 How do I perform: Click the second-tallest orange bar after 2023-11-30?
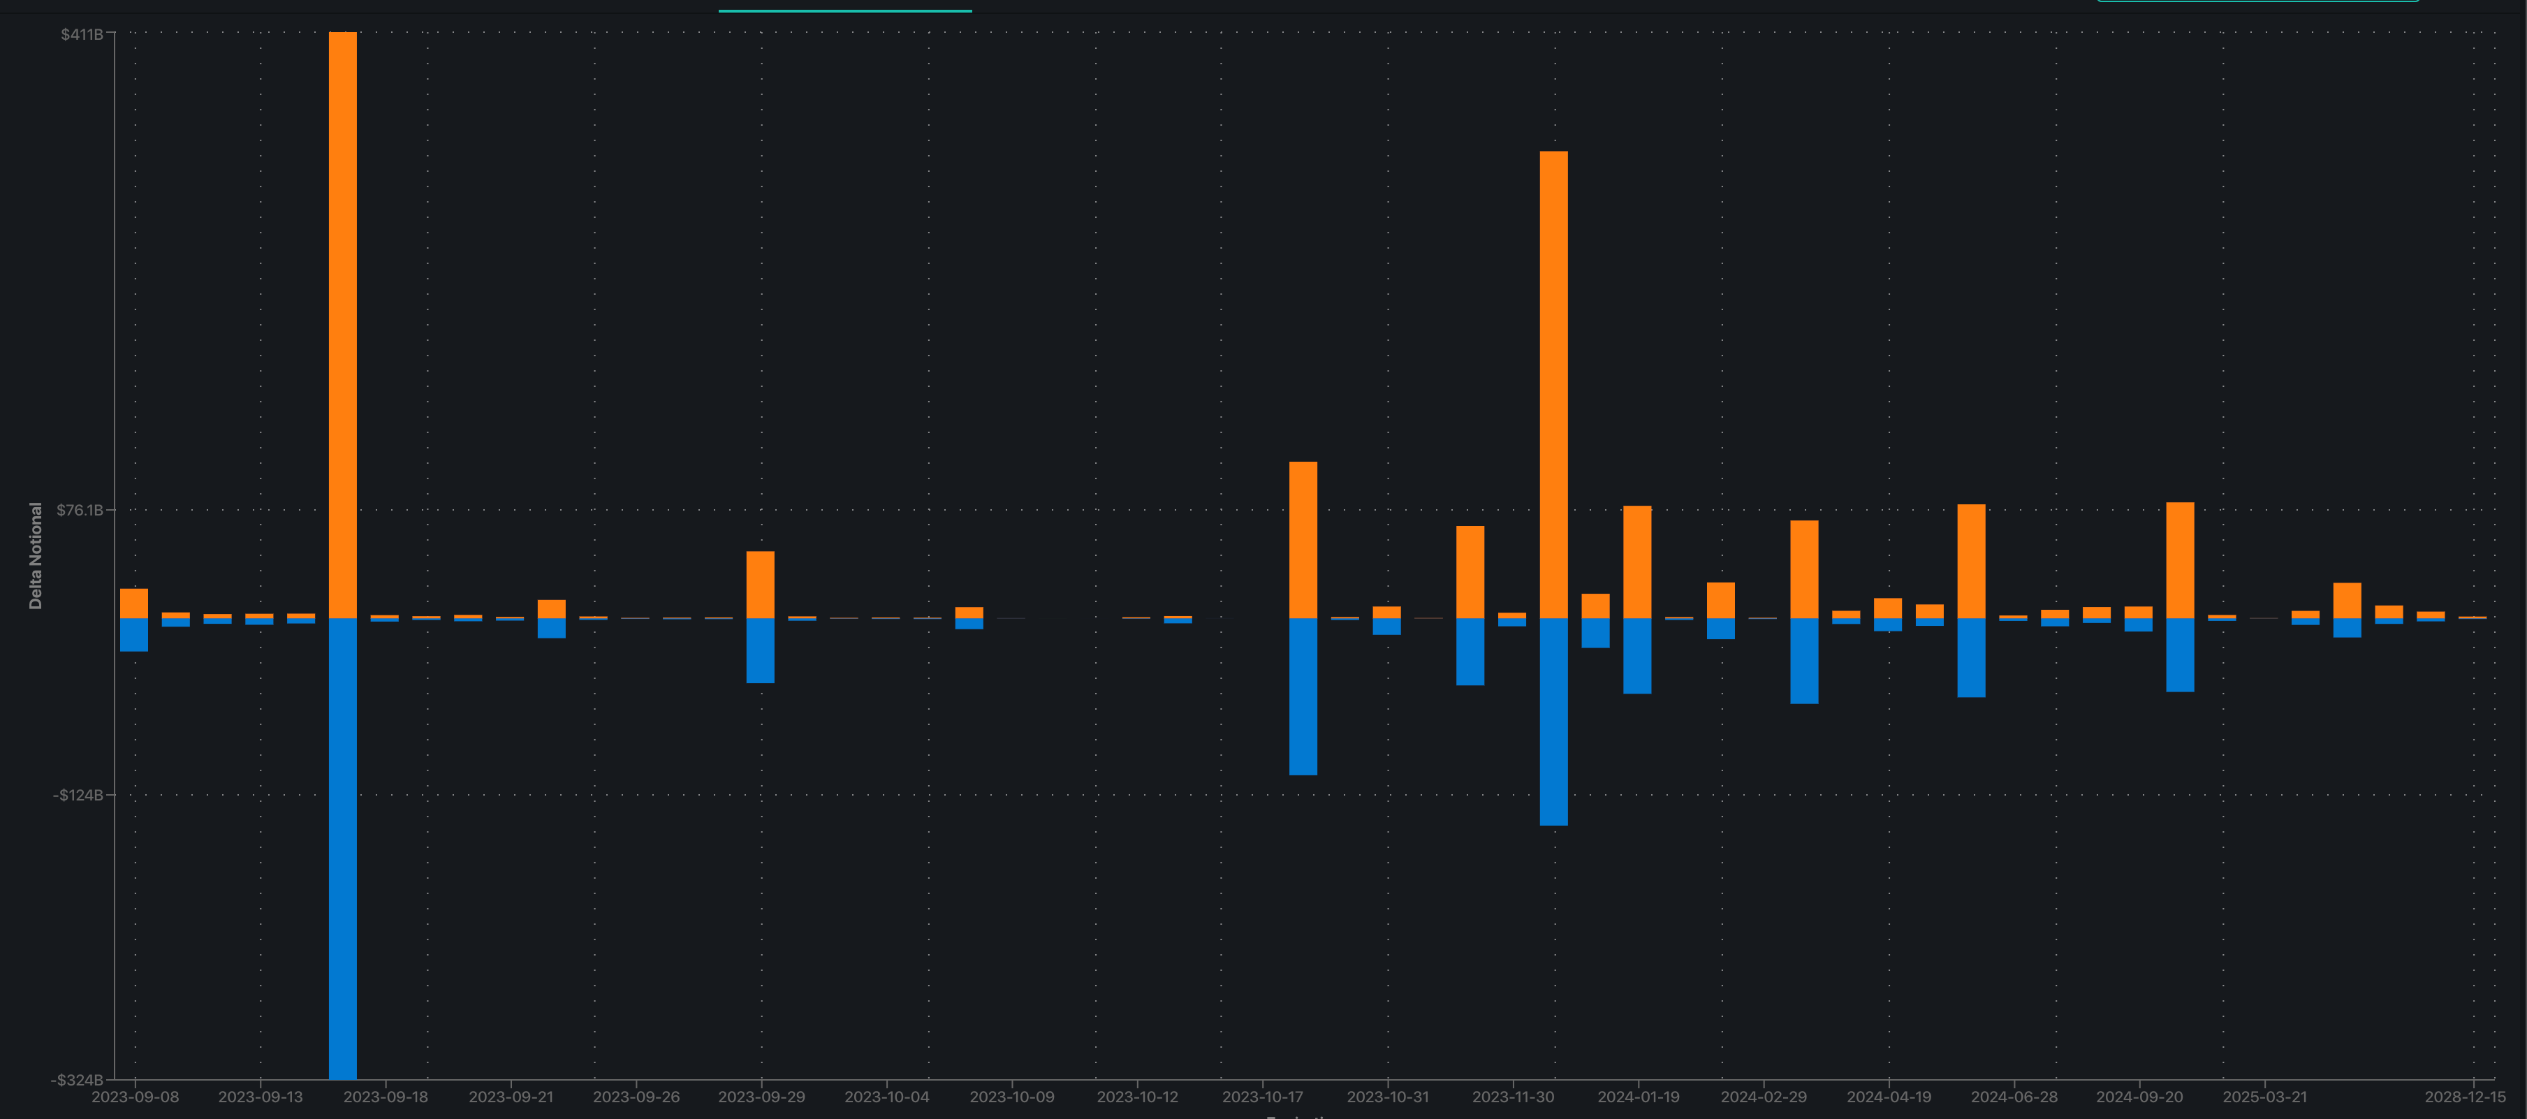coord(1554,384)
